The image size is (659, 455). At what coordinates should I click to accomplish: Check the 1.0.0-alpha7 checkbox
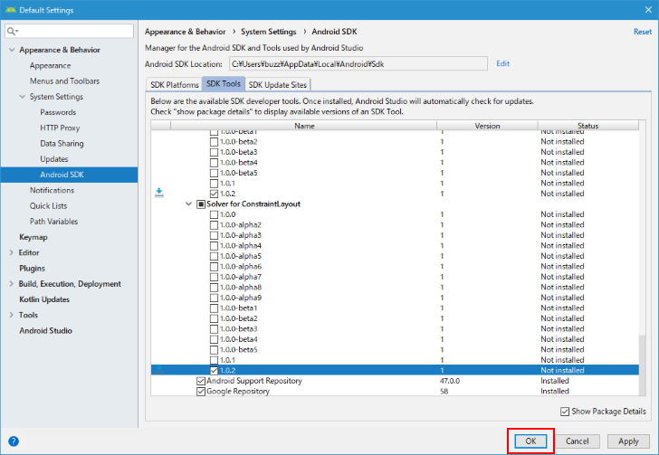point(214,277)
